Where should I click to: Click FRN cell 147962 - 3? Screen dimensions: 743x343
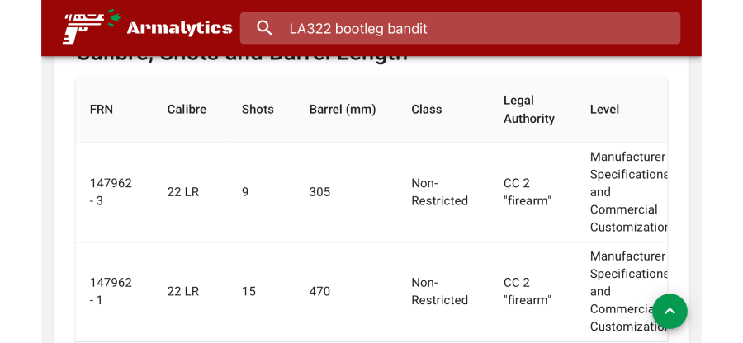click(x=111, y=192)
